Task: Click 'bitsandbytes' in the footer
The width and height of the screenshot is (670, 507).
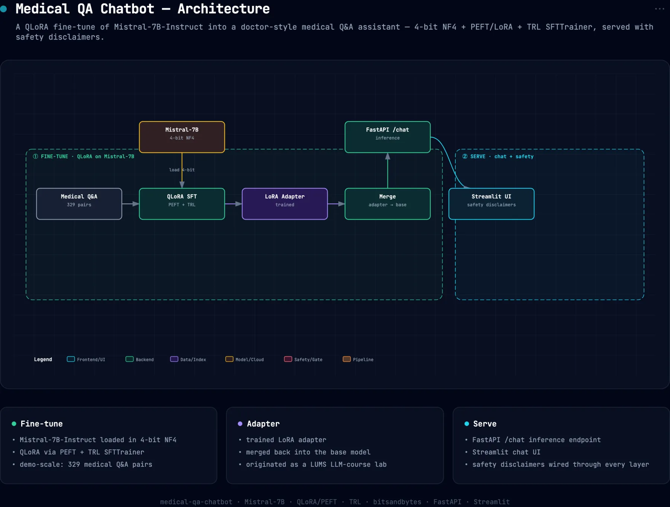Action: (x=397, y=502)
